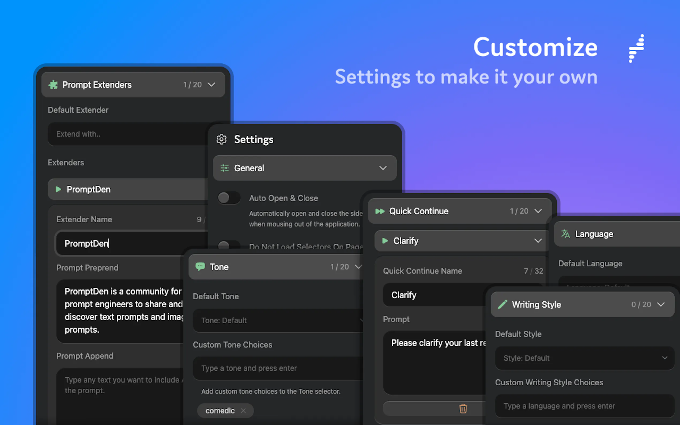Viewport: 680px width, 425px height.
Task: Click the Tone speech bubble icon
Action: click(x=200, y=267)
